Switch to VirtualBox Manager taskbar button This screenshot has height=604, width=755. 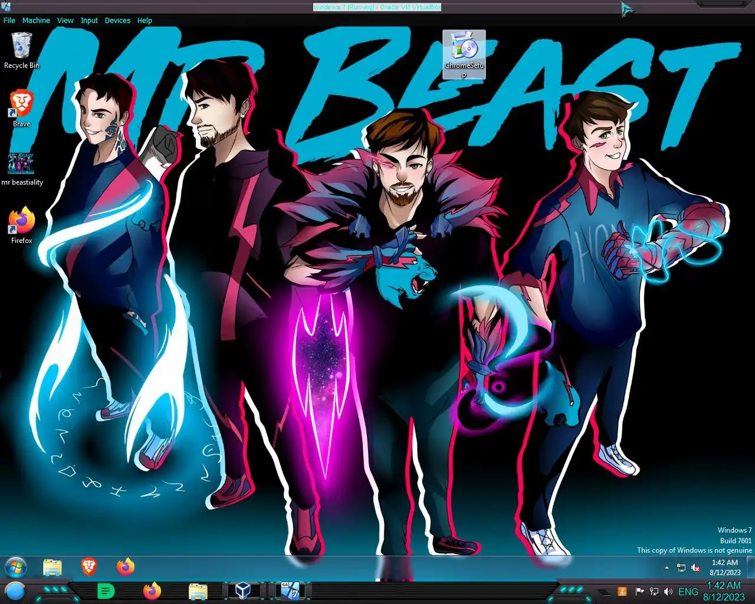coord(243,590)
